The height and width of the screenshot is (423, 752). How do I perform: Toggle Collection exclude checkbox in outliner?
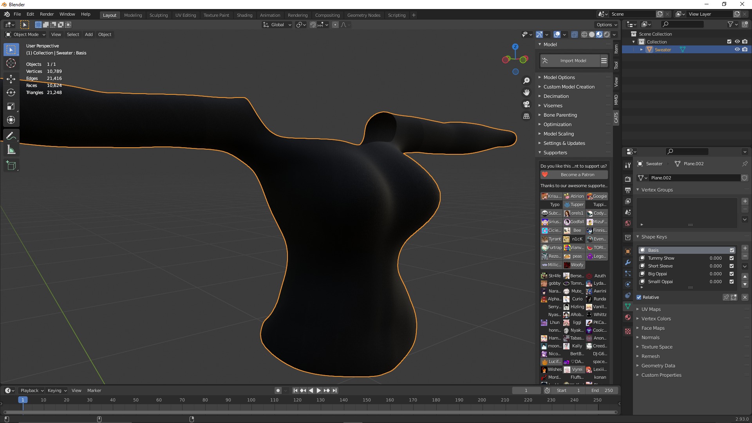[729, 42]
